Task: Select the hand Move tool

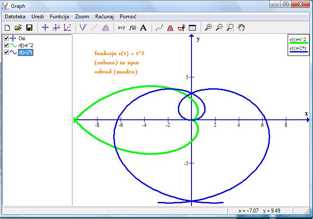Action: 241,28
